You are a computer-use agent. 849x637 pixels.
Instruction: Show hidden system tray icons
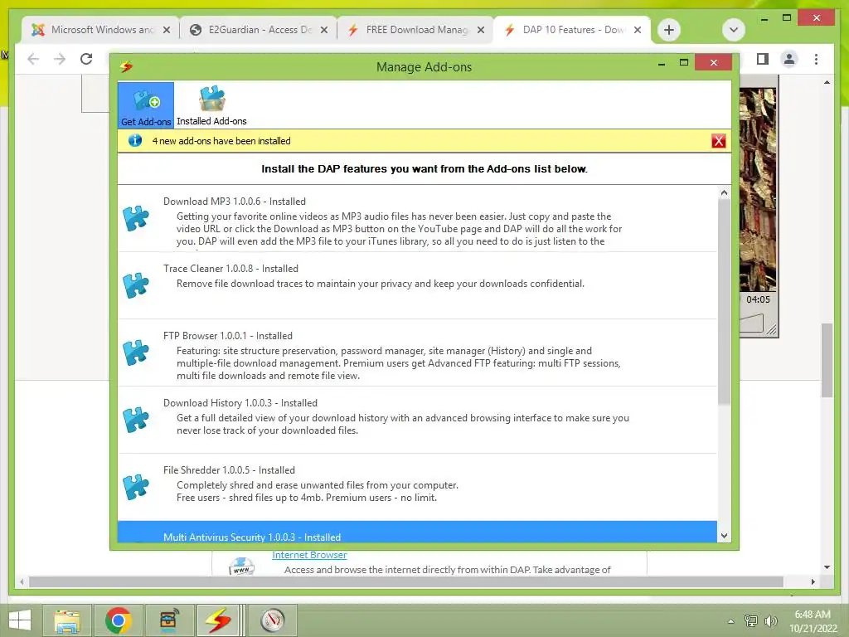(x=730, y=621)
